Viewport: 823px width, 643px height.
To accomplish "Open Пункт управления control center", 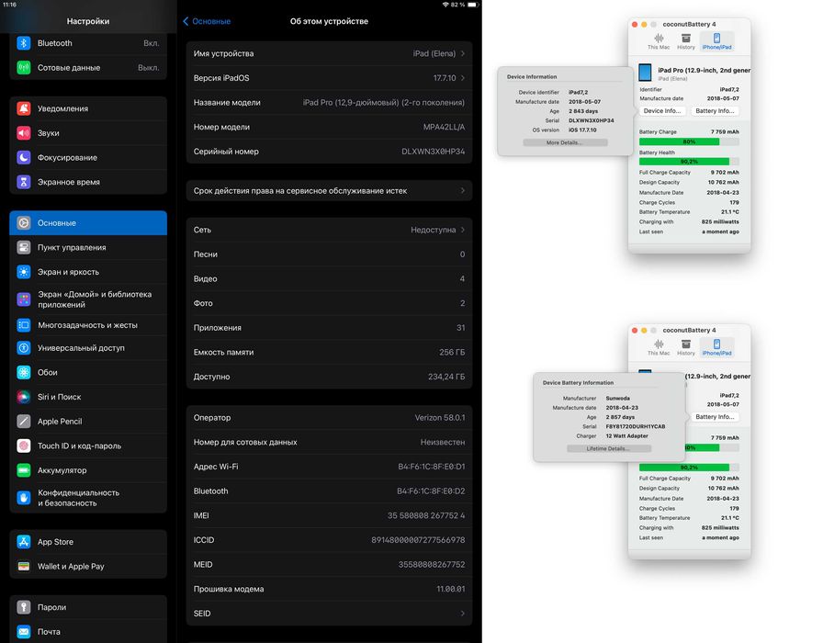I will tap(88, 247).
